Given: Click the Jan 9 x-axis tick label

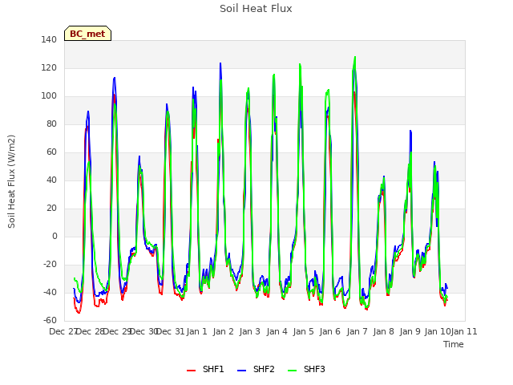Looking at the screenshot, I should tap(410, 331).
